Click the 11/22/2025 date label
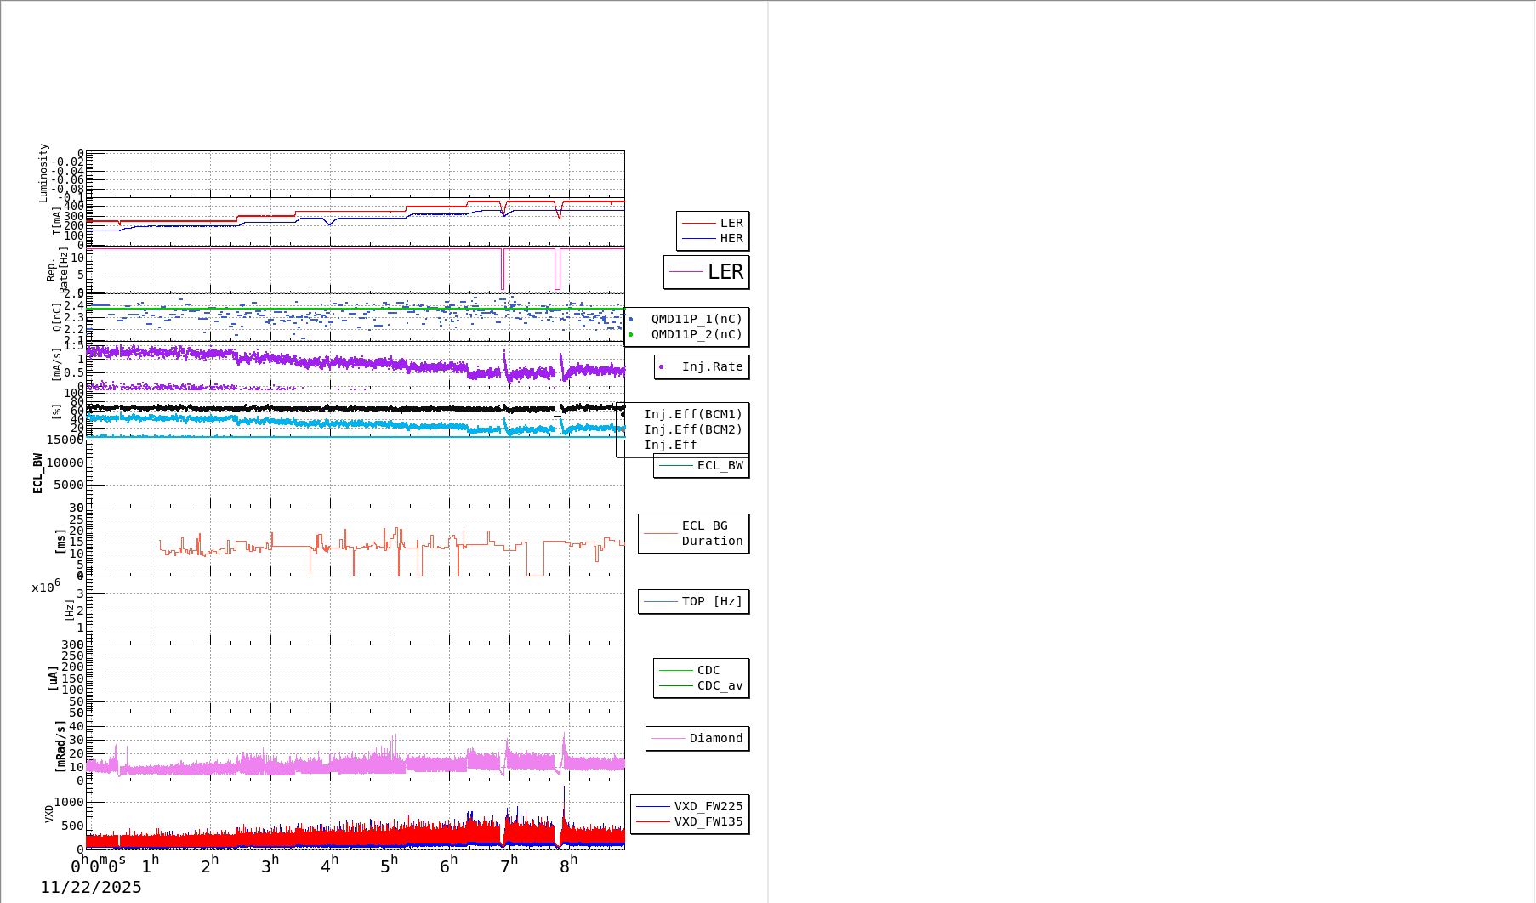The width and height of the screenshot is (1536, 903). coord(91,888)
